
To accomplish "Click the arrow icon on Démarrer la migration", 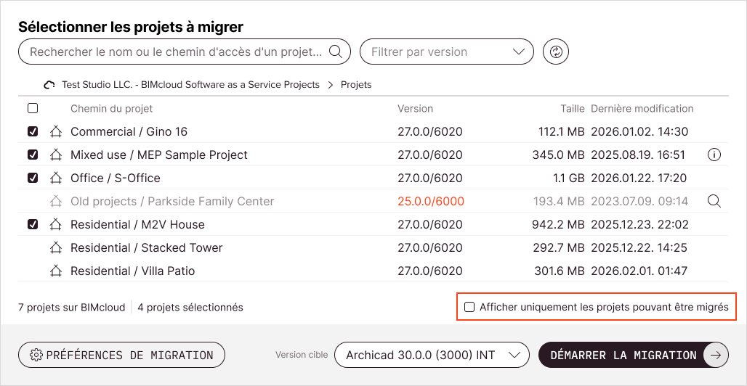I will click(x=716, y=355).
